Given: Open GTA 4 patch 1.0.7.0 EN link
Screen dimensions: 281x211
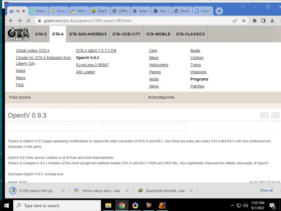Looking at the screenshot, I should pyautogui.click(x=96, y=51).
